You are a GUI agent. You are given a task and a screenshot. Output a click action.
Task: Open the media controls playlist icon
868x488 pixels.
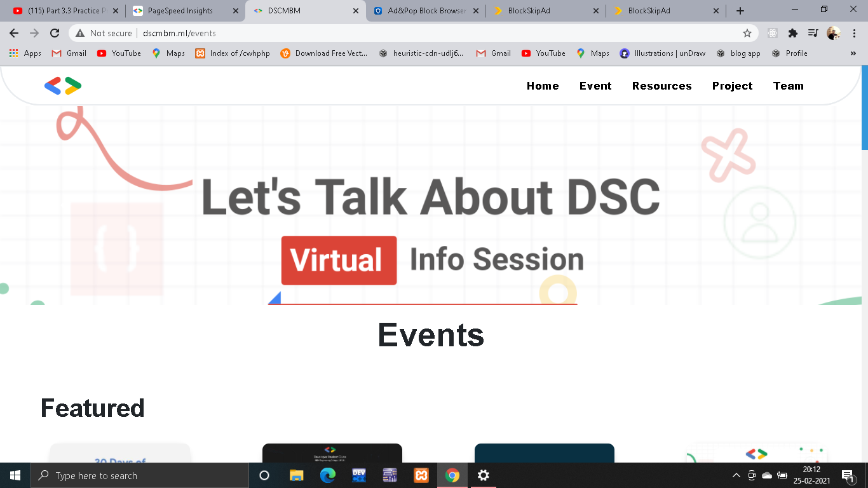pos(813,33)
